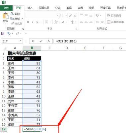This screenshot has width=126, height=133.
Task: Switch to the Insert (插入) tab
Action: (x=30, y=8)
